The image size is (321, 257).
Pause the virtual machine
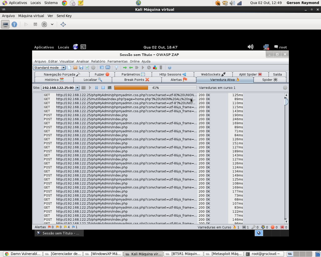point(35,24)
